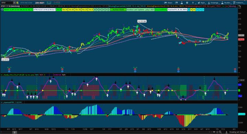
Task: Click the yellow 10x:3D label
Action: coord(78,10)
